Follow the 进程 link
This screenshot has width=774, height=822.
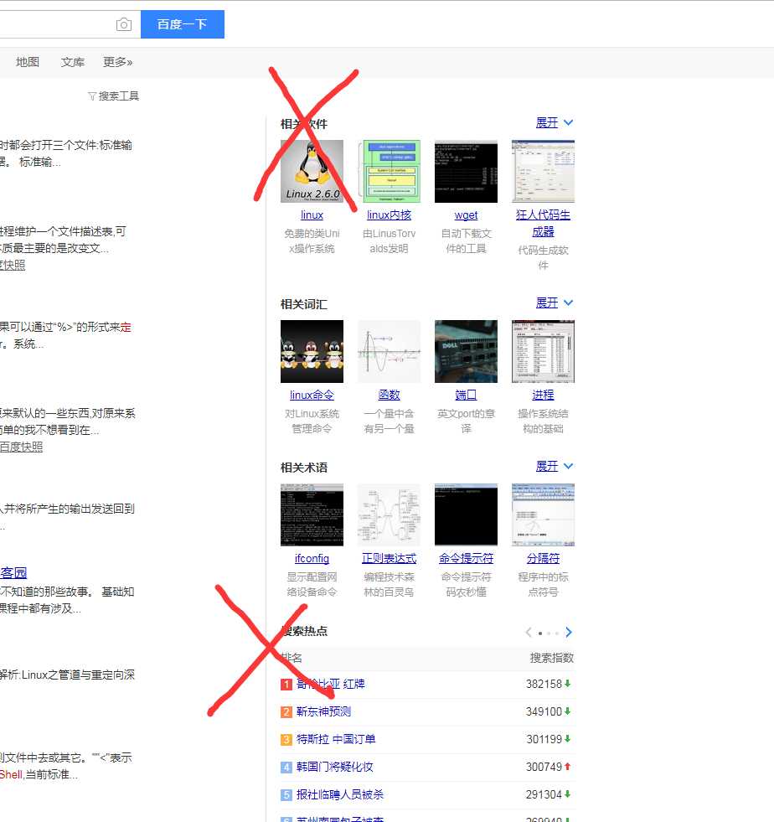pos(543,395)
